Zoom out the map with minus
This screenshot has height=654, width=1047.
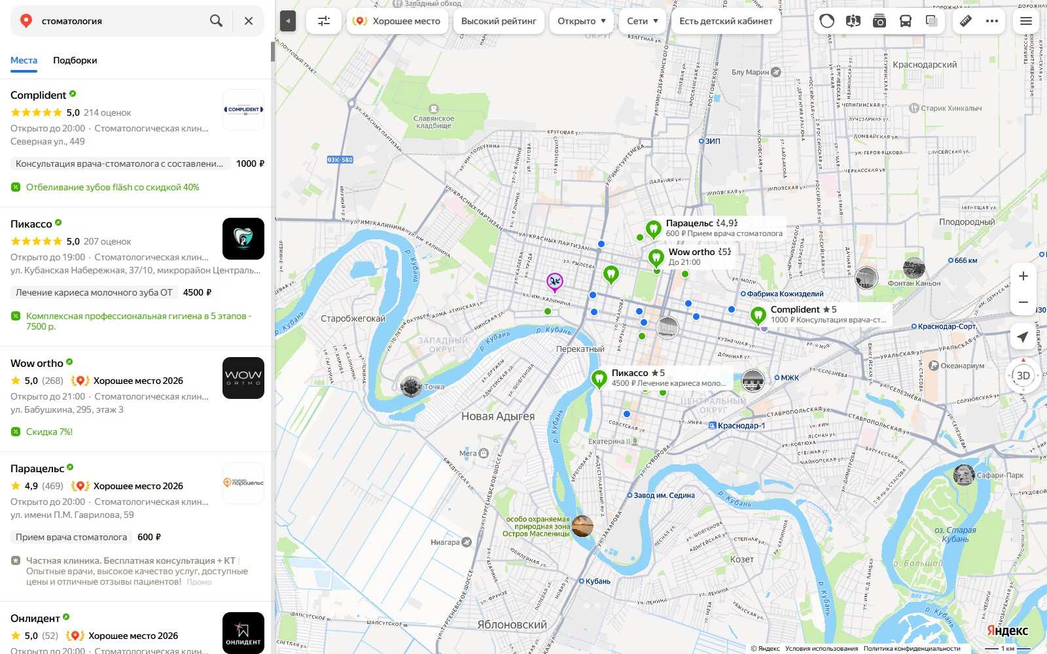1023,302
